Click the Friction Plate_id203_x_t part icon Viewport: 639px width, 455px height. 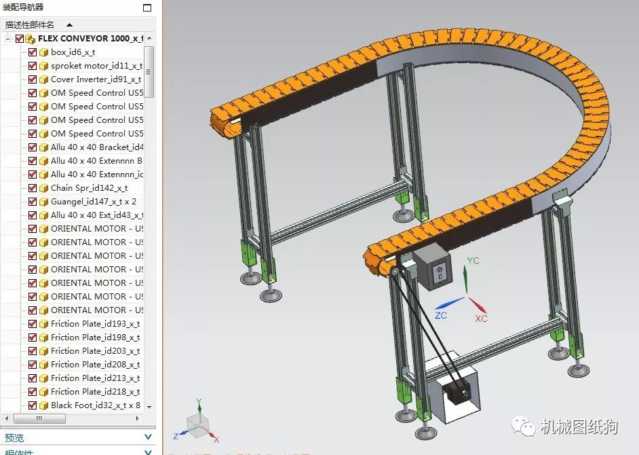[43, 351]
